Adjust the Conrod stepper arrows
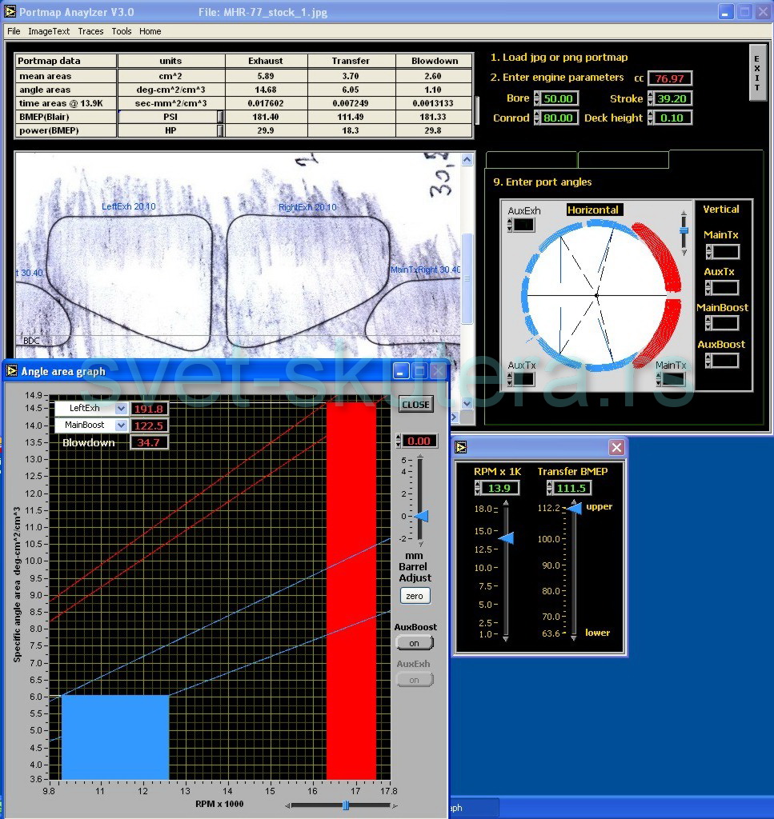774x819 pixels. coord(536,118)
